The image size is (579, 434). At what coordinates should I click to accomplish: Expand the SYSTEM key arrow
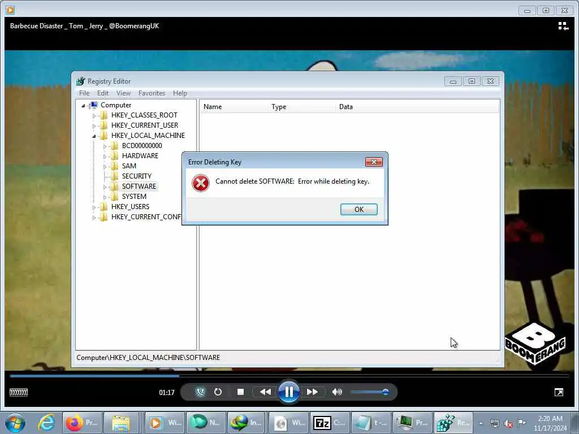pyautogui.click(x=105, y=197)
